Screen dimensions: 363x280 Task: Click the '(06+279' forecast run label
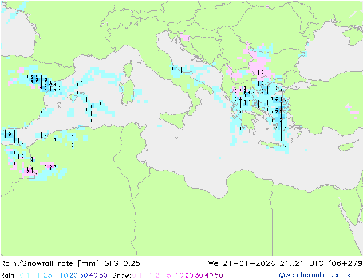pyautogui.click(x=345, y=263)
